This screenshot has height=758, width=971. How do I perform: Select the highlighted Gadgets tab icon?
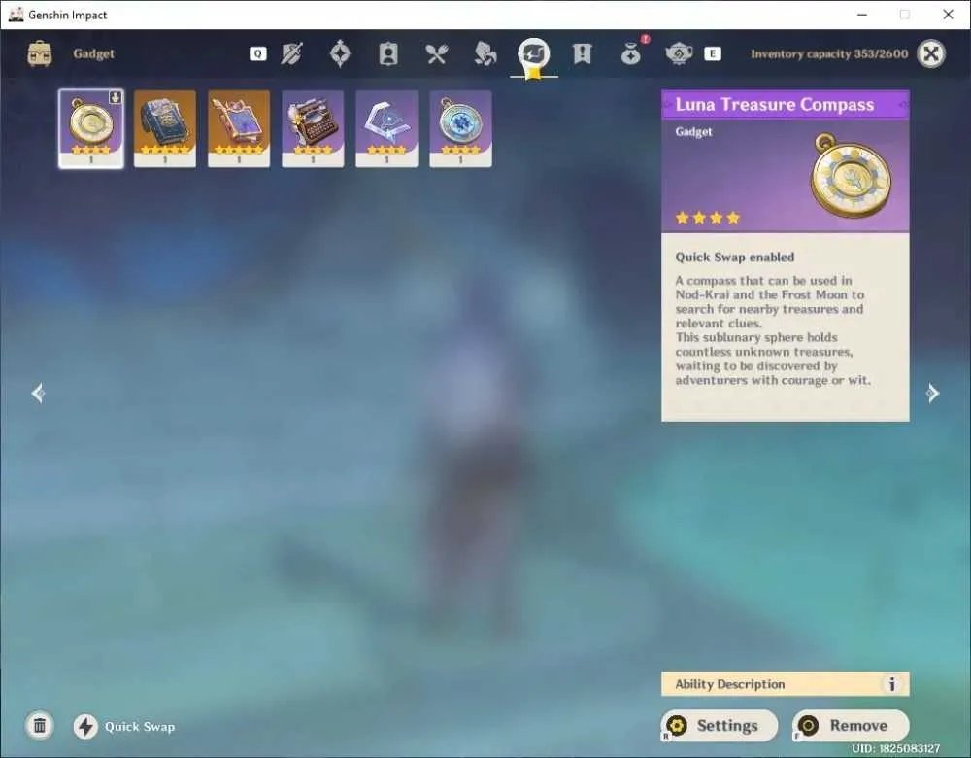point(534,53)
